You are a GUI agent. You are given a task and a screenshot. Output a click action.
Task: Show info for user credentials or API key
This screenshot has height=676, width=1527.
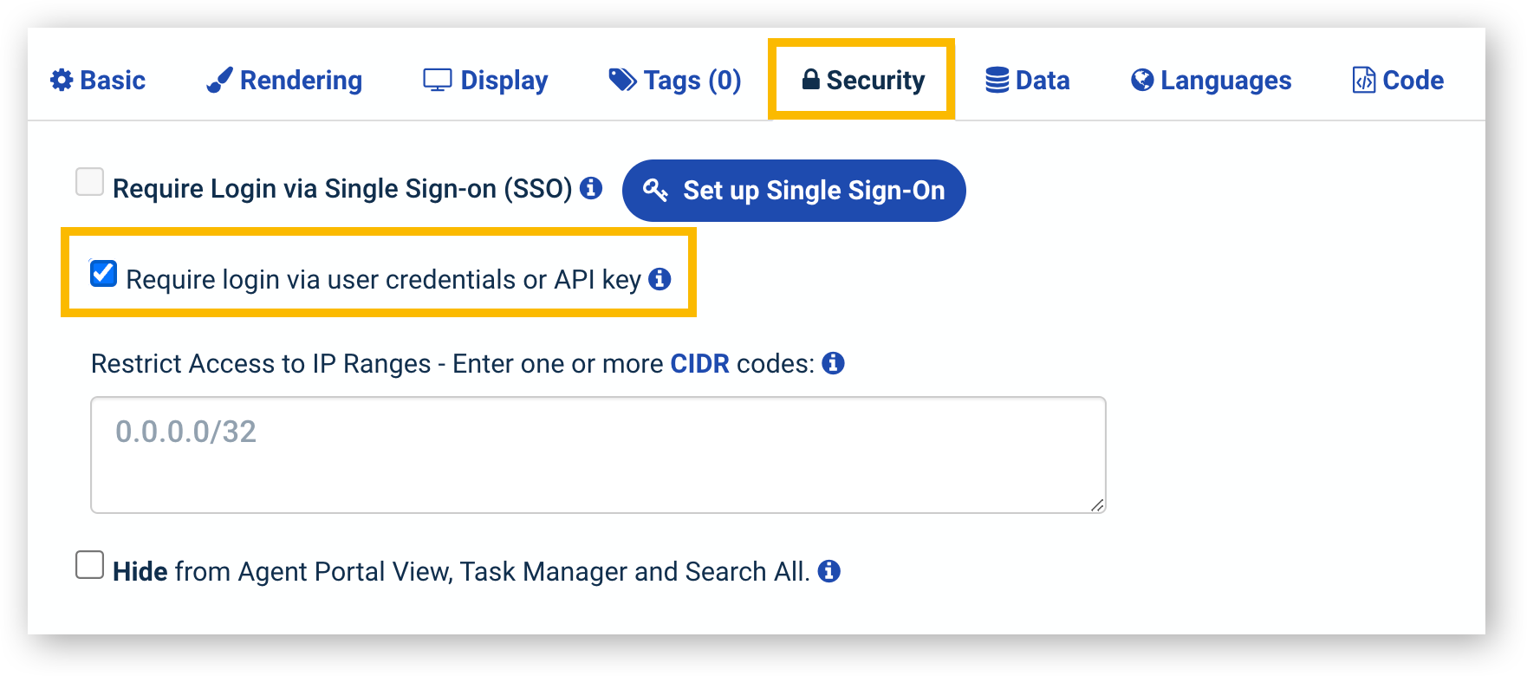[x=660, y=279]
